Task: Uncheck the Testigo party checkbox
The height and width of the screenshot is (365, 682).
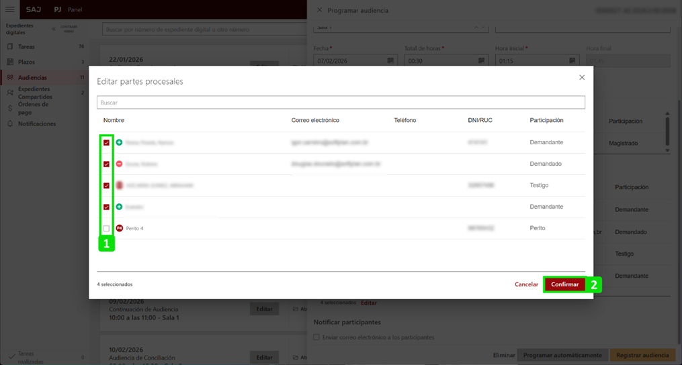Action: coord(106,186)
